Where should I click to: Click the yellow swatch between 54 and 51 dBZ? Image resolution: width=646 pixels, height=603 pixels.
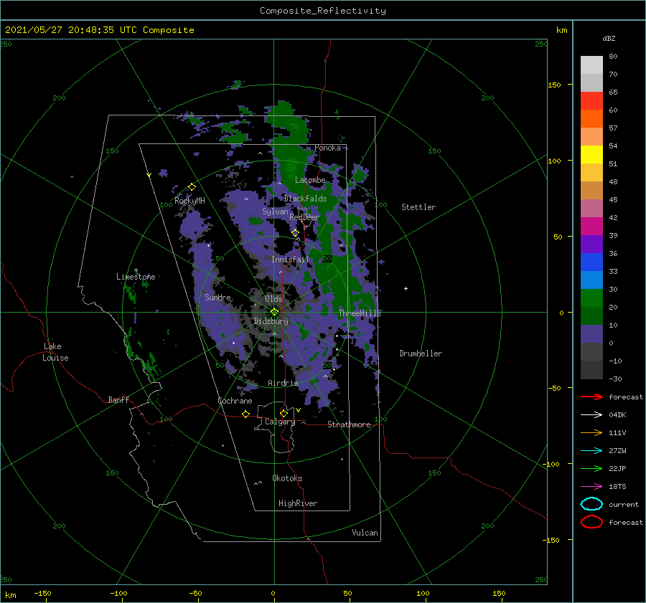click(x=591, y=154)
